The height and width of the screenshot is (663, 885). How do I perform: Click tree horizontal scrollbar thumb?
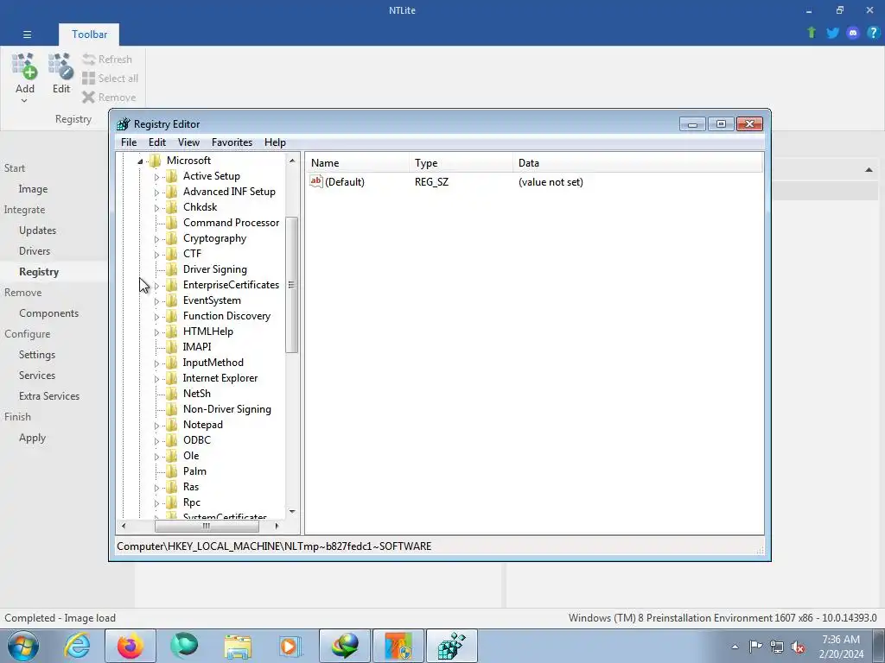click(207, 526)
